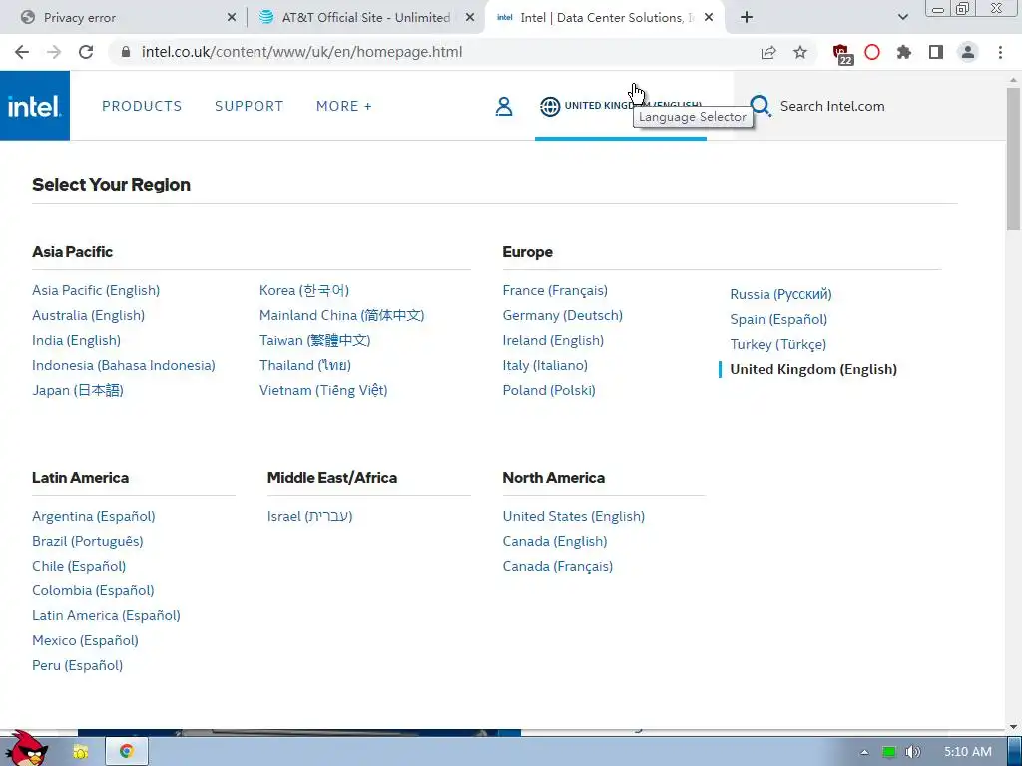Viewport: 1022px width, 766px height.
Task: Click the globe language selector icon
Action: [x=550, y=106]
